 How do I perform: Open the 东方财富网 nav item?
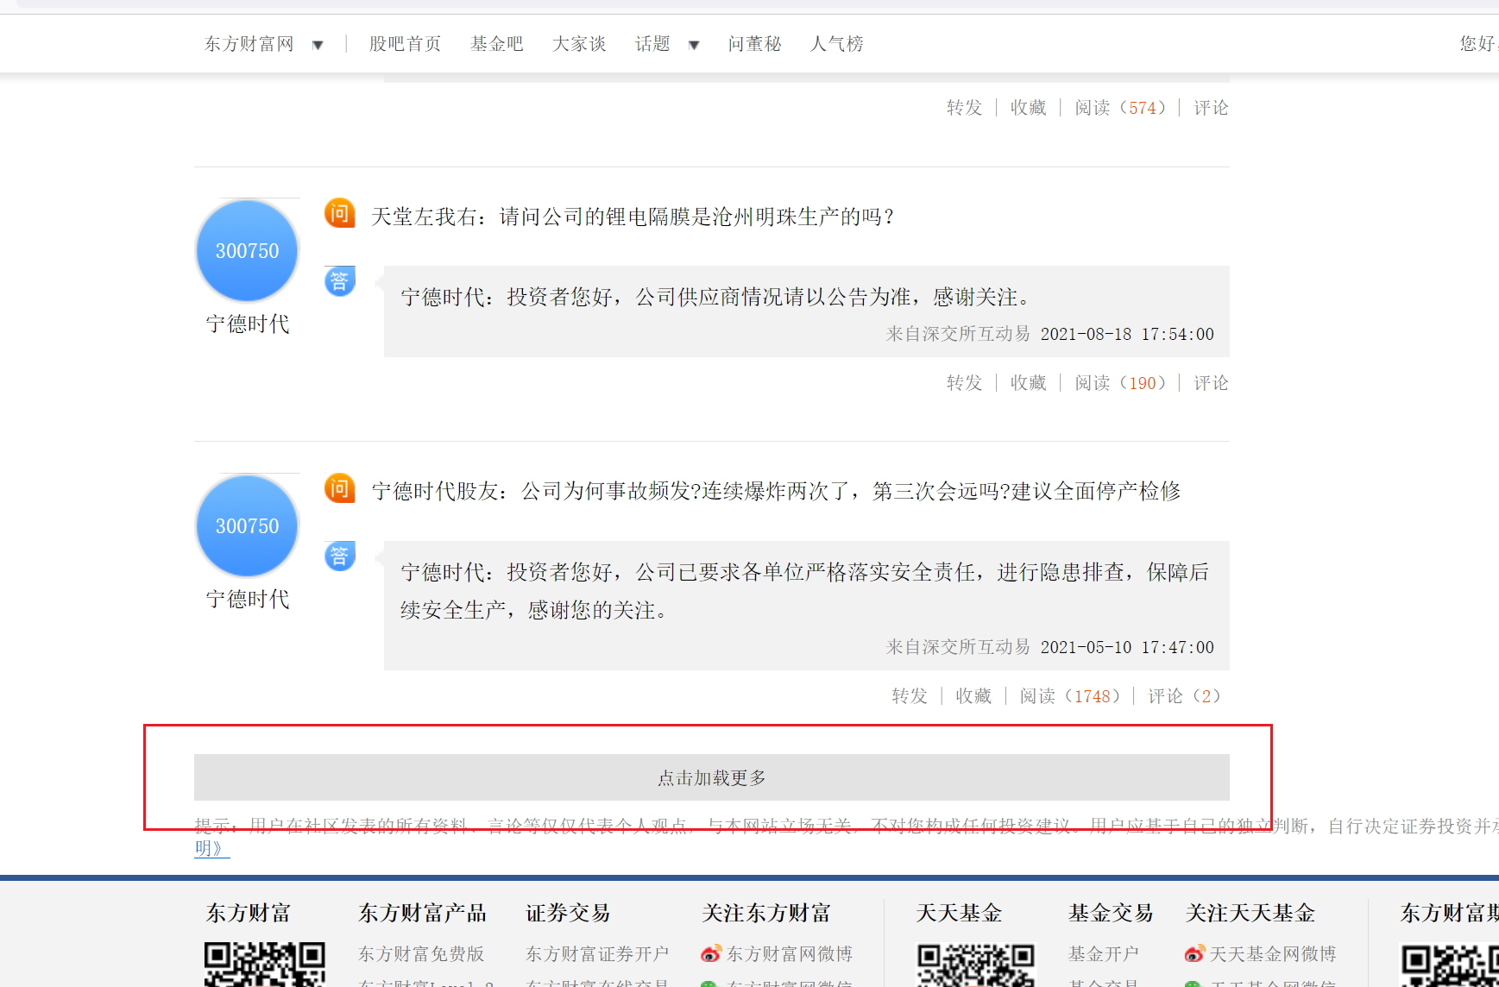pos(249,44)
